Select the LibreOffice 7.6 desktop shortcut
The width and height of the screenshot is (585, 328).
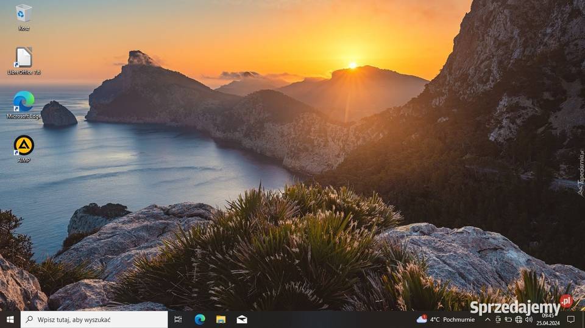(24, 61)
